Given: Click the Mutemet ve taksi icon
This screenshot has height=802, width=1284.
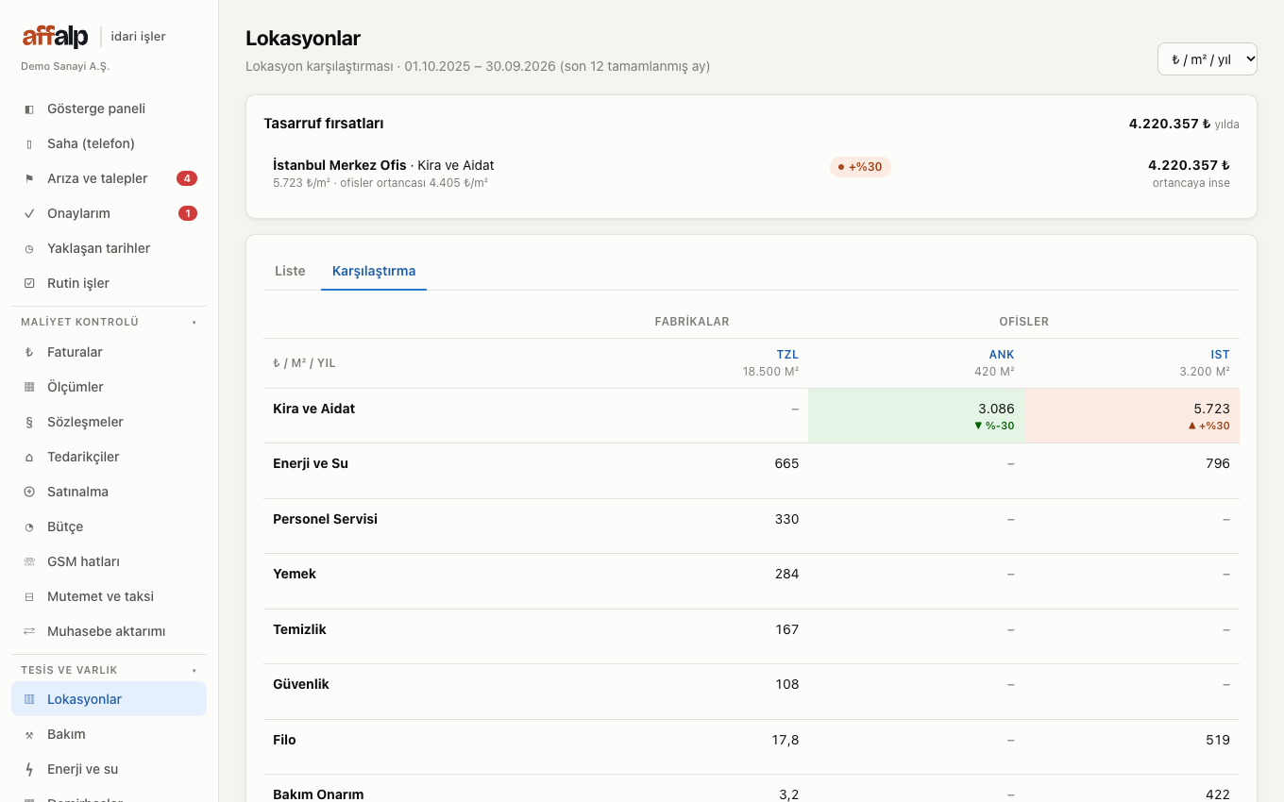Looking at the screenshot, I should coord(29,597).
